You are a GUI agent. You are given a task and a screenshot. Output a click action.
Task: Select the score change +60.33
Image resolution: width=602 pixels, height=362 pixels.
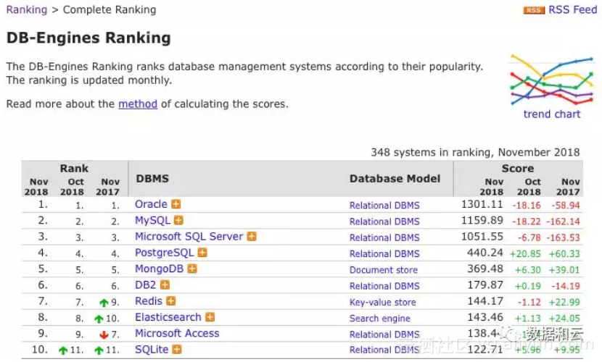point(564,253)
